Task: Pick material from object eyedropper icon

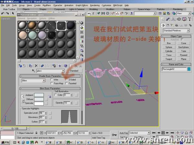Action: 33,71
